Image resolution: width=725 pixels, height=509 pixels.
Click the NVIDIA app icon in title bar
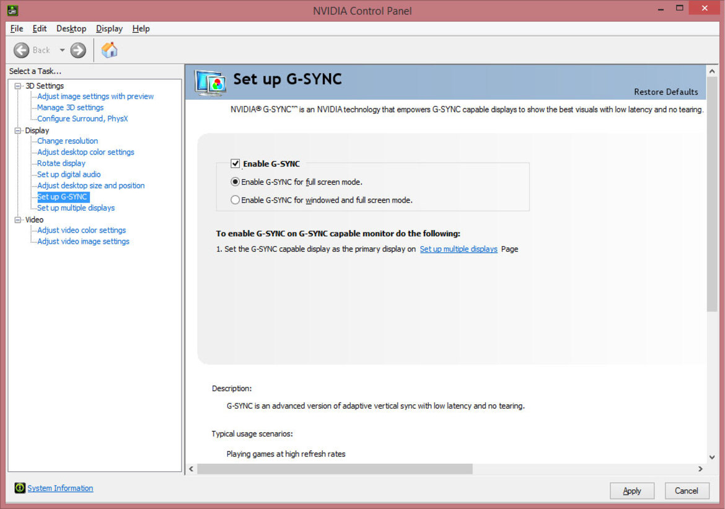point(12,10)
